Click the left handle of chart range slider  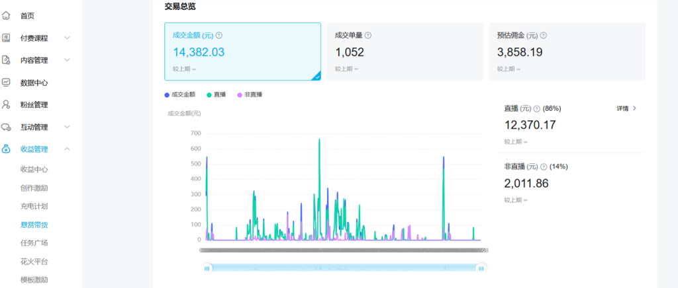[207, 268]
